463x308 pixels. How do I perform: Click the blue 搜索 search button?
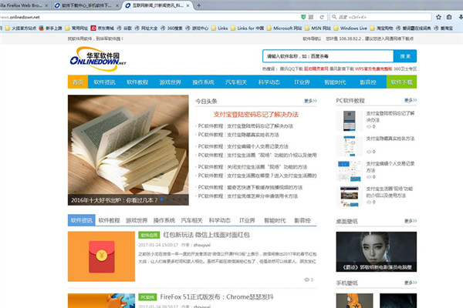click(404, 56)
